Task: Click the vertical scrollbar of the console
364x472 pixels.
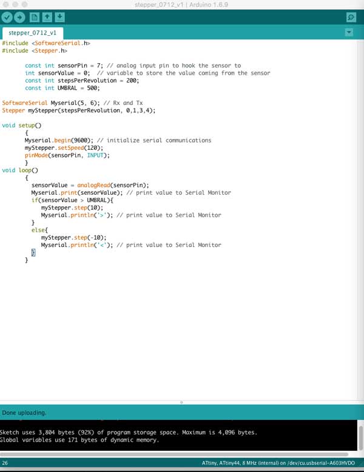Action: [361, 438]
